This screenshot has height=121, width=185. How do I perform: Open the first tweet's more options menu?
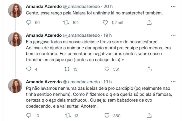173,6
